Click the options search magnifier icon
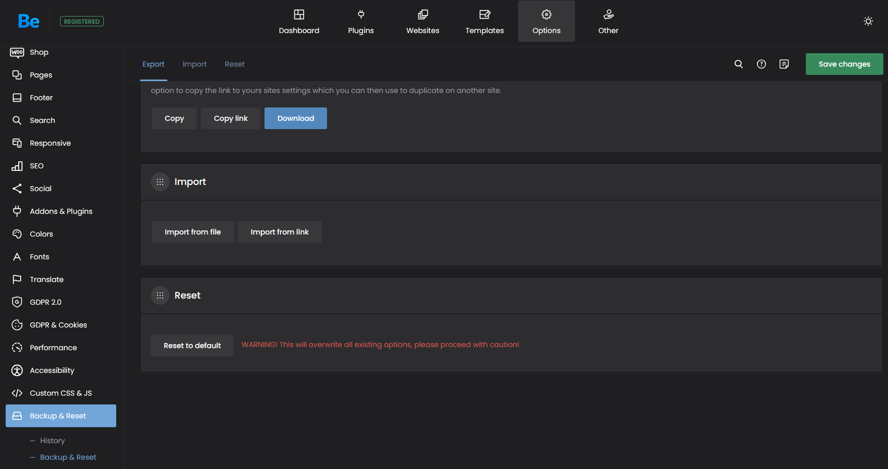Screen dimensions: 888x469 [x=739, y=64]
